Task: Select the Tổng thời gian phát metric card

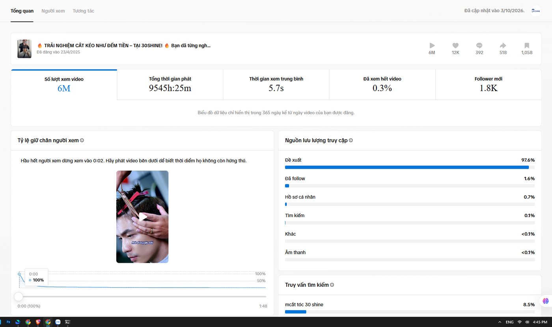Action: tap(170, 85)
